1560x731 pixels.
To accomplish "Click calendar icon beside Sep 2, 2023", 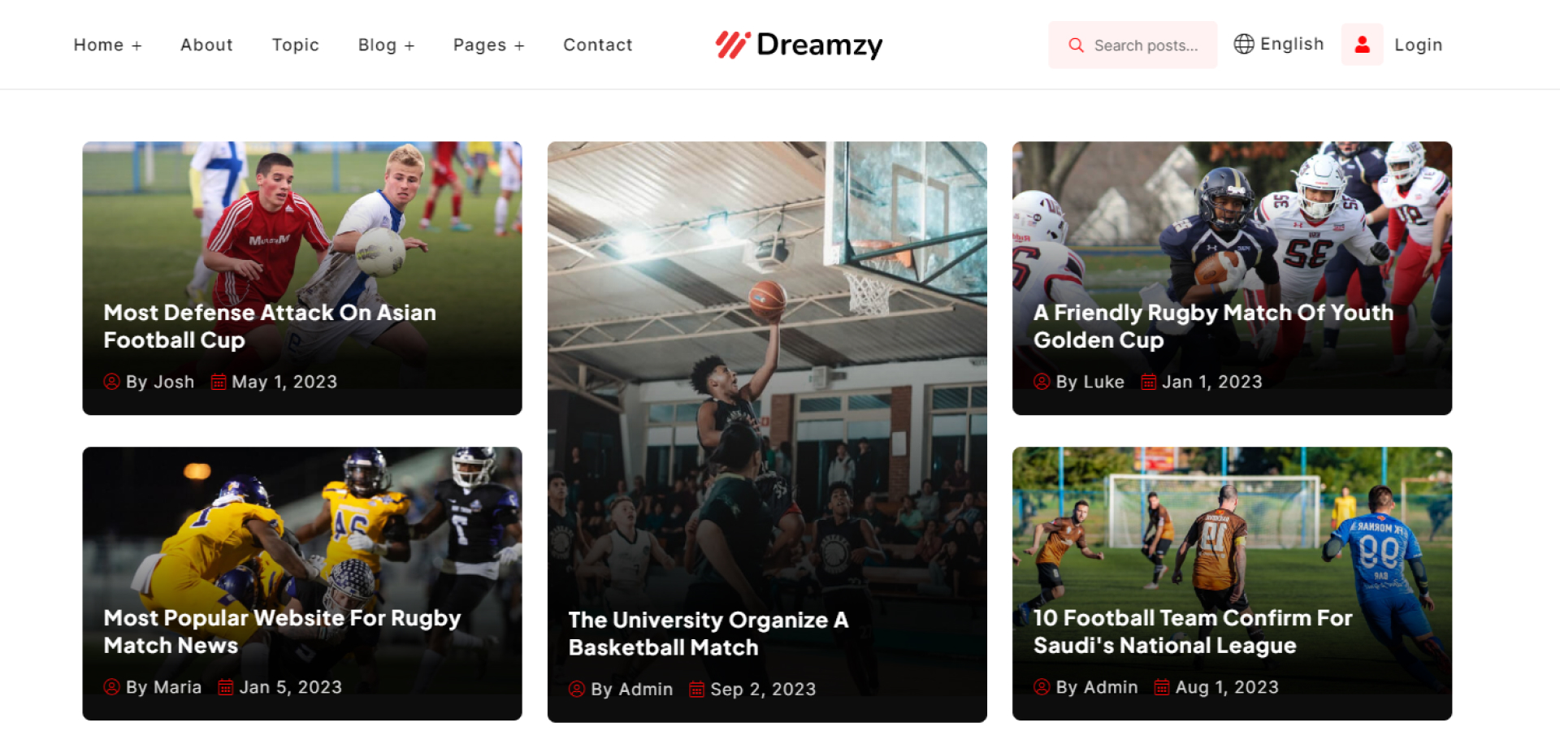I will click(x=696, y=690).
